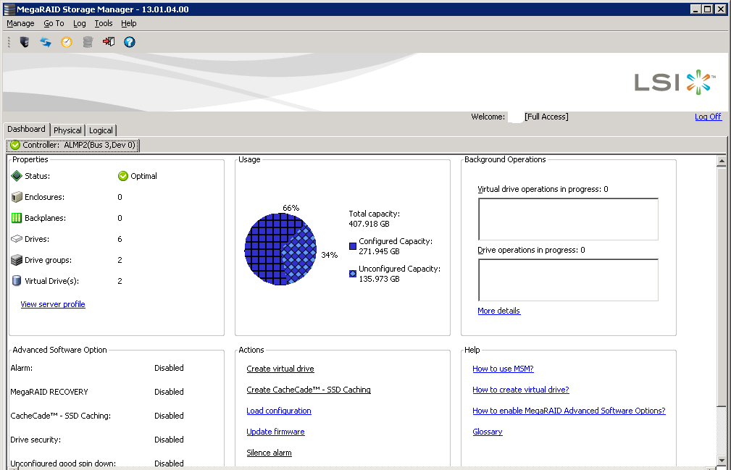
Task: Switch to the Physical tab
Action: pyautogui.click(x=67, y=130)
